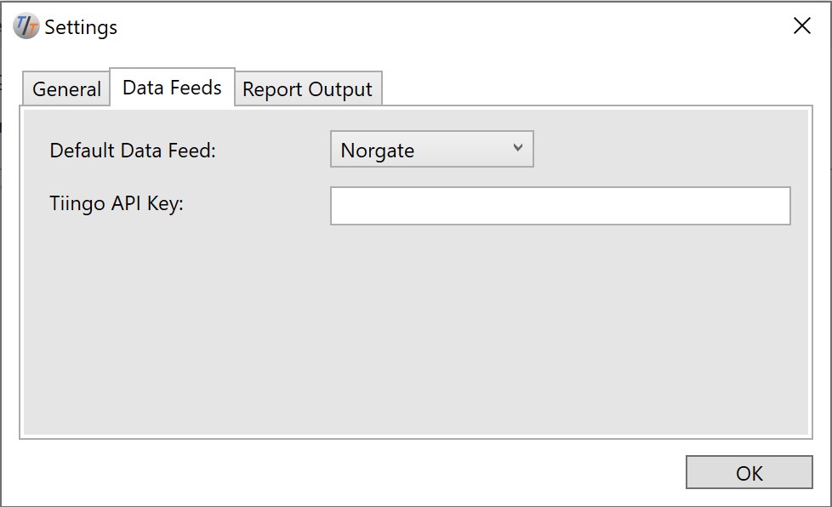The height and width of the screenshot is (507, 832).
Task: Click the chevron arrow beside Norgate
Action: (x=518, y=148)
